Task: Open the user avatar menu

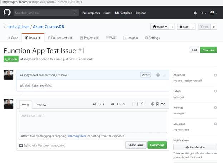Action: [x=213, y=13]
